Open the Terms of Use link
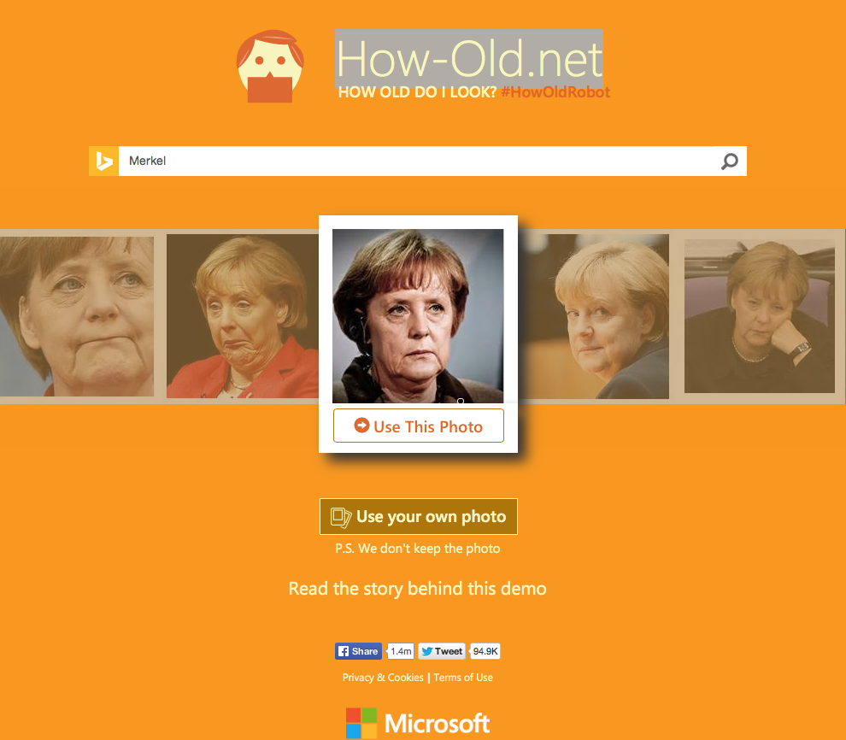Image resolution: width=846 pixels, height=740 pixels. (463, 678)
